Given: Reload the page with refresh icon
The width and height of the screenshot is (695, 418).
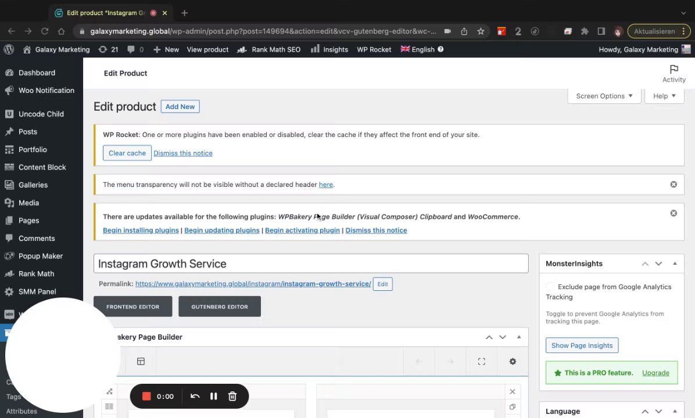Looking at the screenshot, I should [x=44, y=31].
